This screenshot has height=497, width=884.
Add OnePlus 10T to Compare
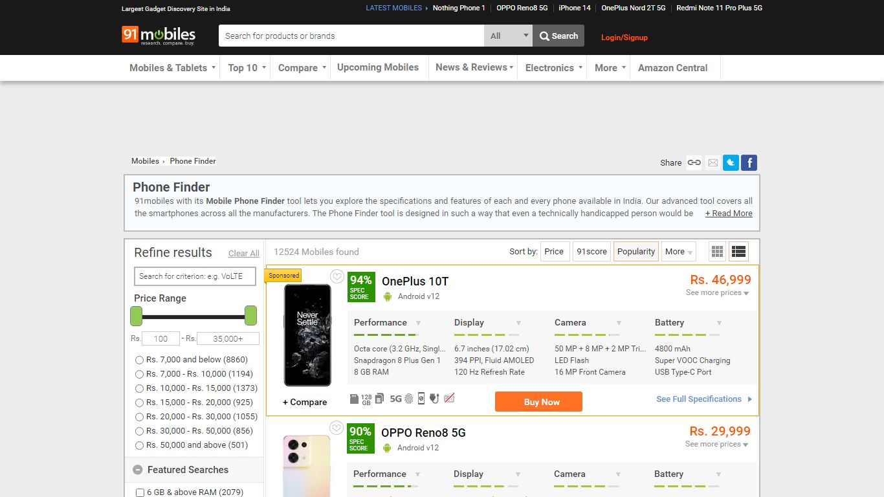[305, 403]
